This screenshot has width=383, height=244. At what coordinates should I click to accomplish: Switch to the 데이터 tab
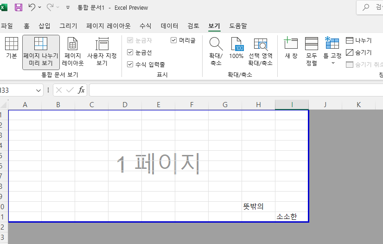tap(170, 26)
